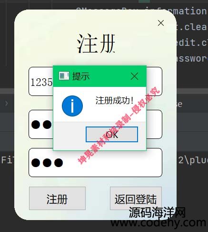Click the code line showing edit.c
This screenshot has width=208, height=232.
(192, 42)
